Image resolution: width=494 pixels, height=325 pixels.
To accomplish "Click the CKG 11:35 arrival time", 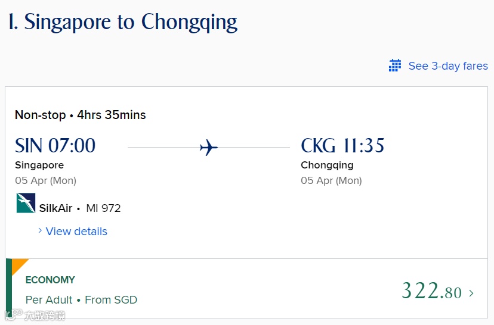I will 342,146.
